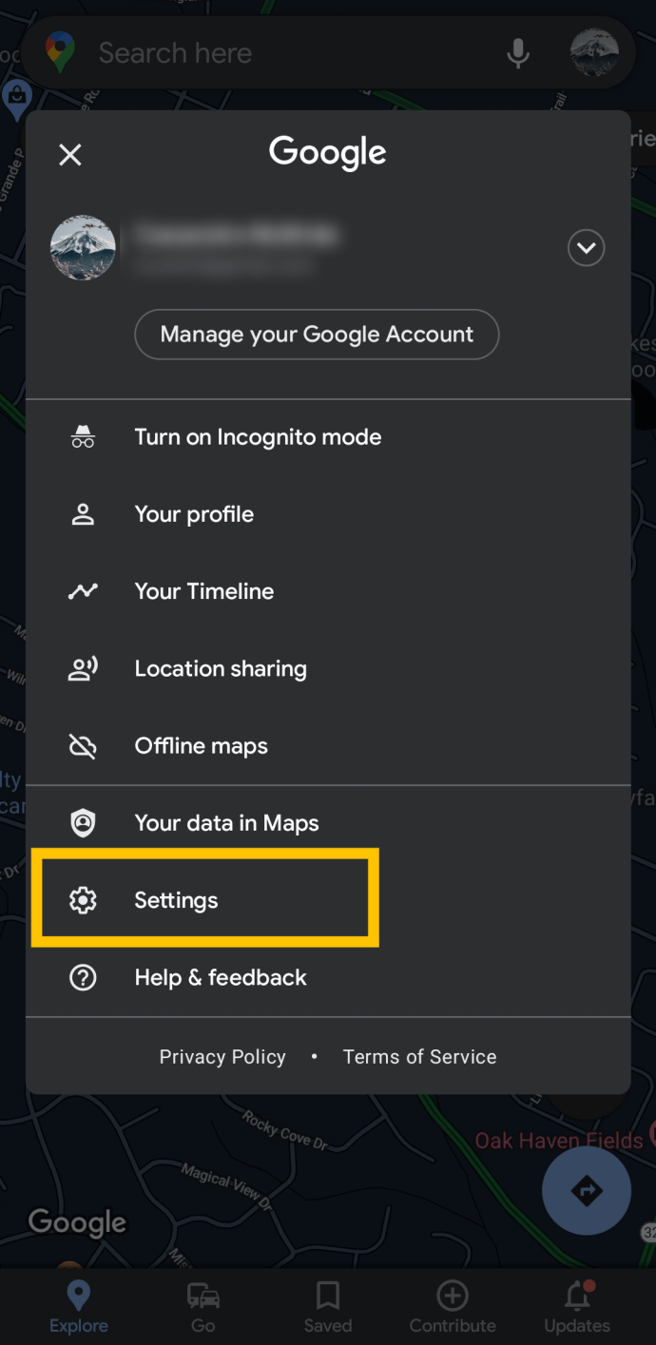656x1345 pixels.
Task: Switch to the Explore tab
Action: [x=78, y=1307]
